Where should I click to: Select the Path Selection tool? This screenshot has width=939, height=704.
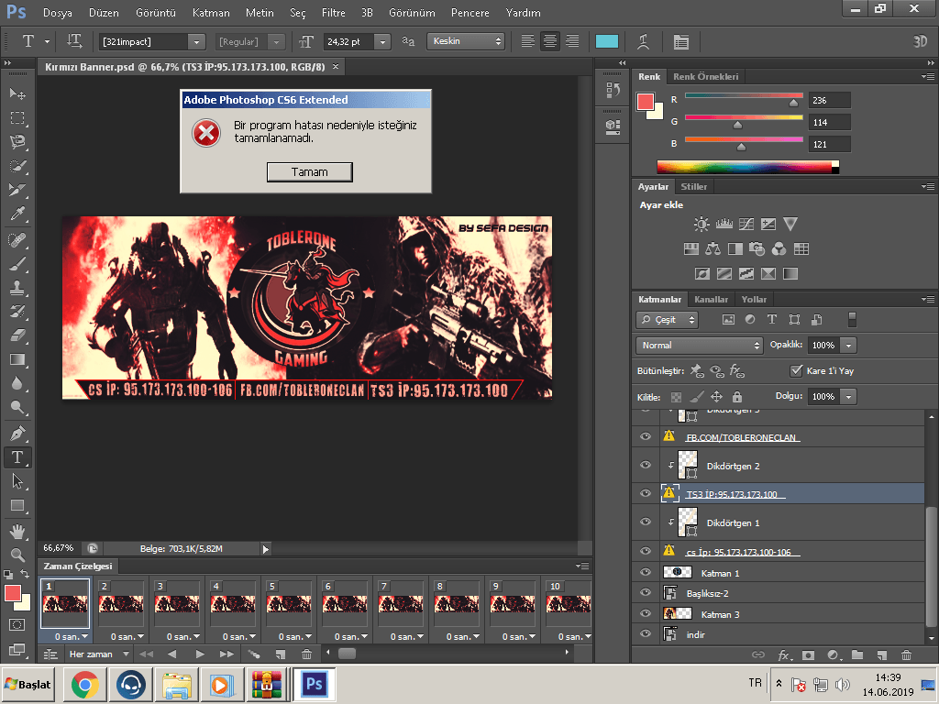17,481
